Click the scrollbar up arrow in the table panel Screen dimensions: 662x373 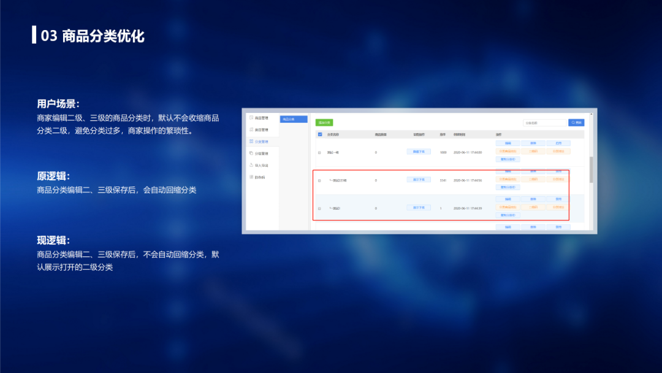click(x=591, y=115)
